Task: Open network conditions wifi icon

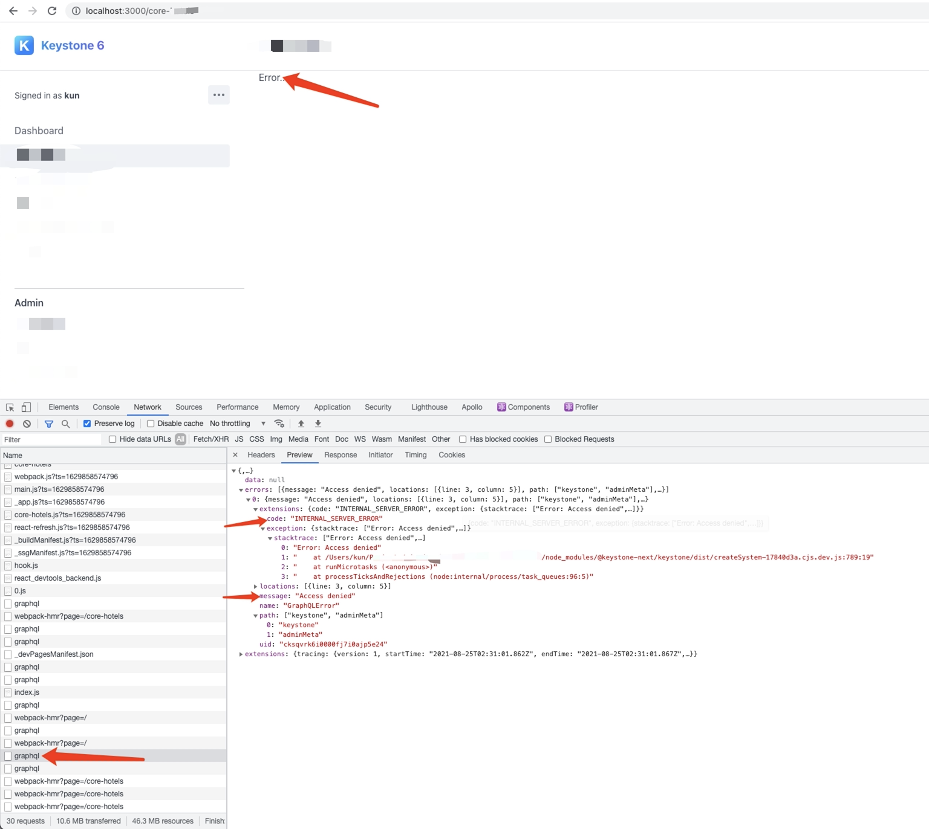Action: 279,424
